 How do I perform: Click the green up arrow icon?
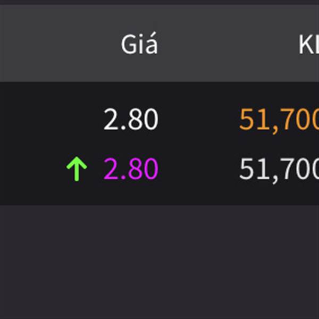77,169
